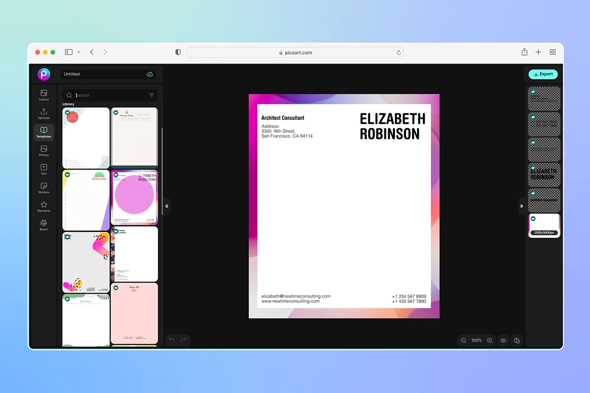Expand the Safari sidebar chevron dropdown
The image size is (590, 393).
(x=79, y=52)
